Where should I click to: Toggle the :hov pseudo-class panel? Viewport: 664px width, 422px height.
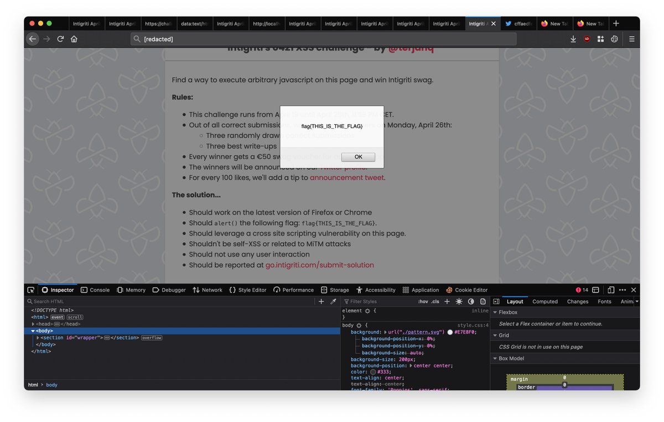click(423, 301)
